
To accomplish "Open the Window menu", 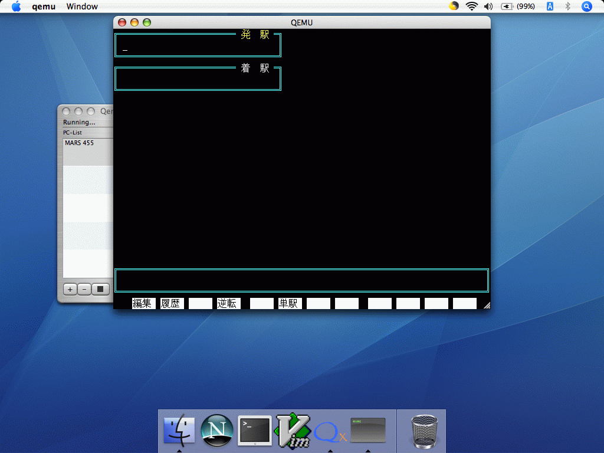I will (82, 6).
